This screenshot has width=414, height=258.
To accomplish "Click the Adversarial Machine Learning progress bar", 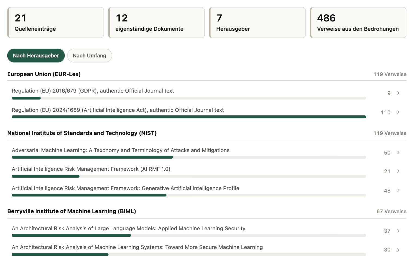I will click(189, 157).
